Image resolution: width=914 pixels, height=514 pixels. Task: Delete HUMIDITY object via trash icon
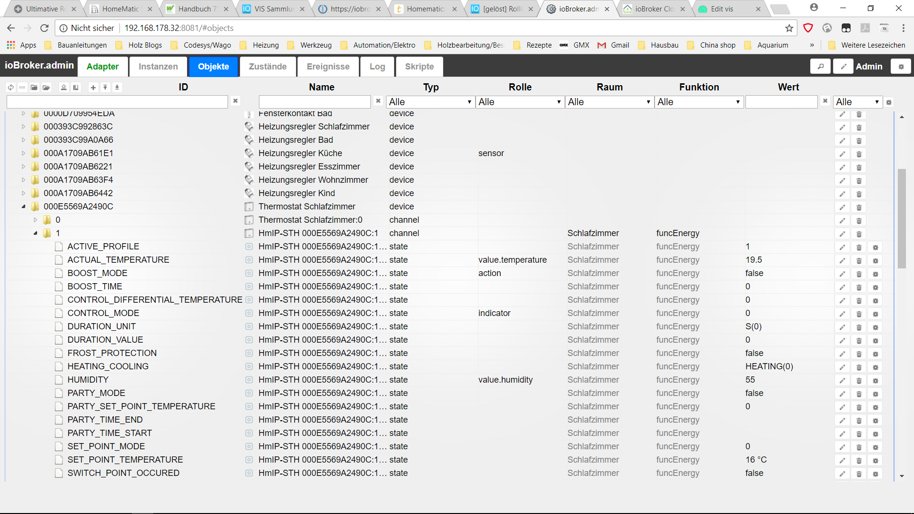point(859,380)
